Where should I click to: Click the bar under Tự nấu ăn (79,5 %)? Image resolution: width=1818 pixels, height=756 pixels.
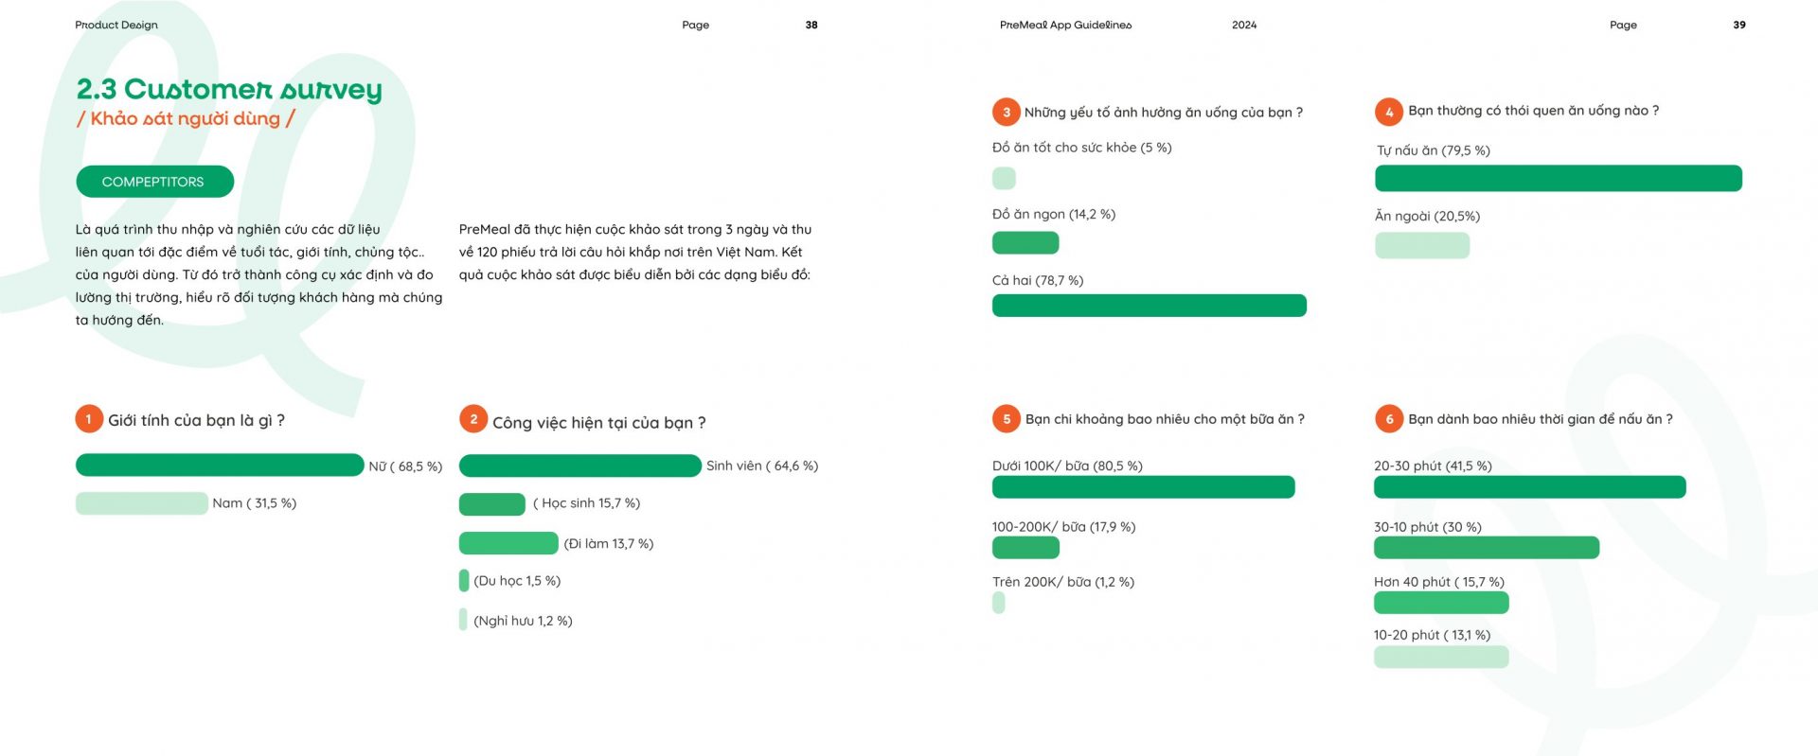click(x=1559, y=178)
